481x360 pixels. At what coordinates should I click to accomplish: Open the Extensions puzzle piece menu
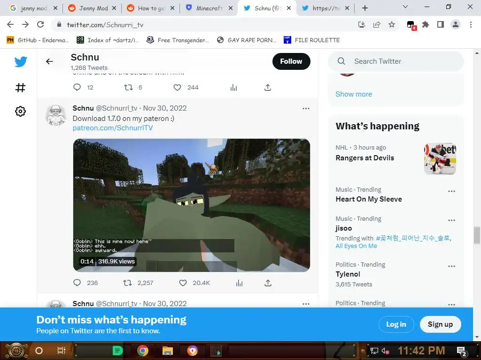click(x=426, y=25)
